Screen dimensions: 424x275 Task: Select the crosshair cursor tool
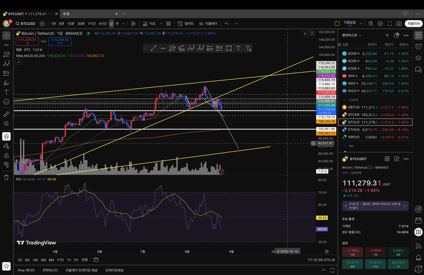tap(6, 35)
